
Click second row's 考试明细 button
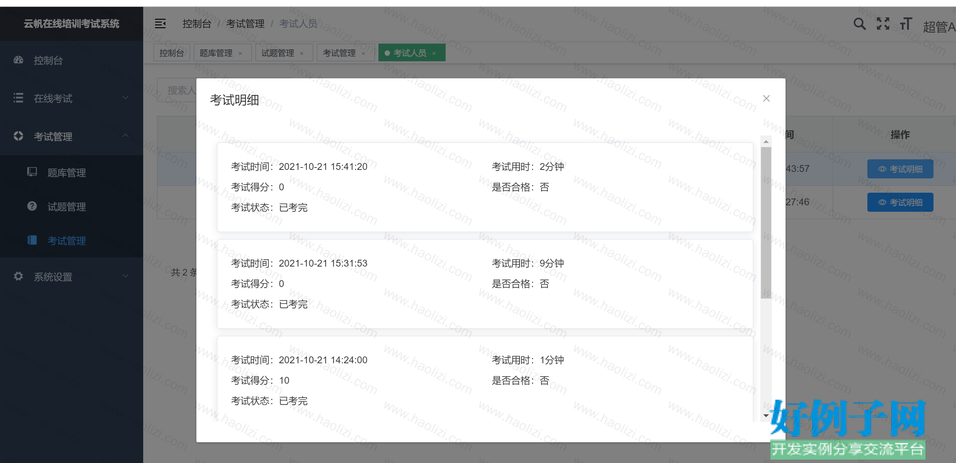pos(900,203)
